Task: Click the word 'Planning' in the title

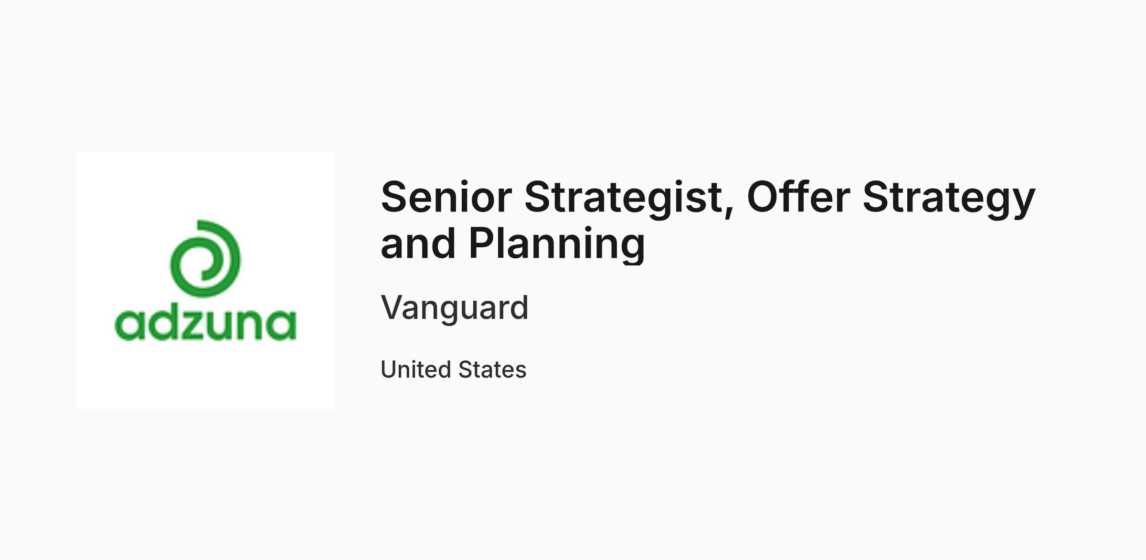Action: click(x=557, y=244)
